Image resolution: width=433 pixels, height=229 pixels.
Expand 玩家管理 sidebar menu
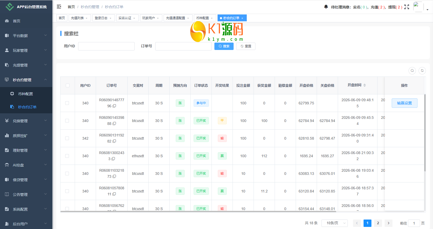(26, 50)
